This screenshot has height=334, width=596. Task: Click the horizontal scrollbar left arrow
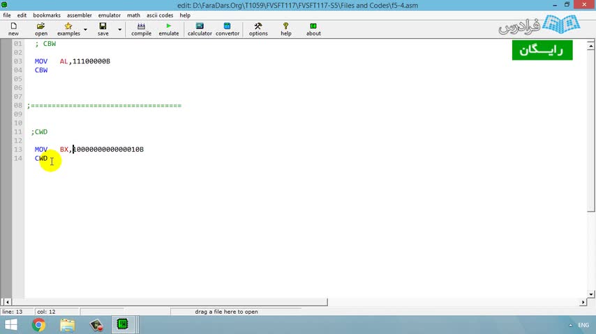(x=7, y=302)
